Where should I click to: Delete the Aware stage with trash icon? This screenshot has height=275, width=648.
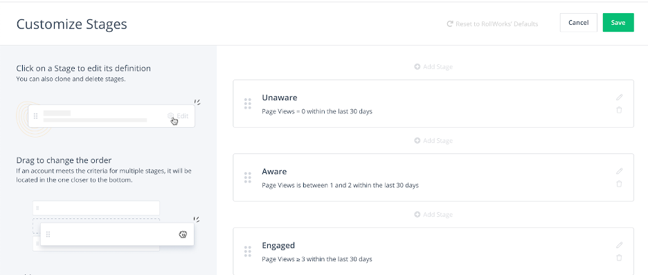click(619, 184)
